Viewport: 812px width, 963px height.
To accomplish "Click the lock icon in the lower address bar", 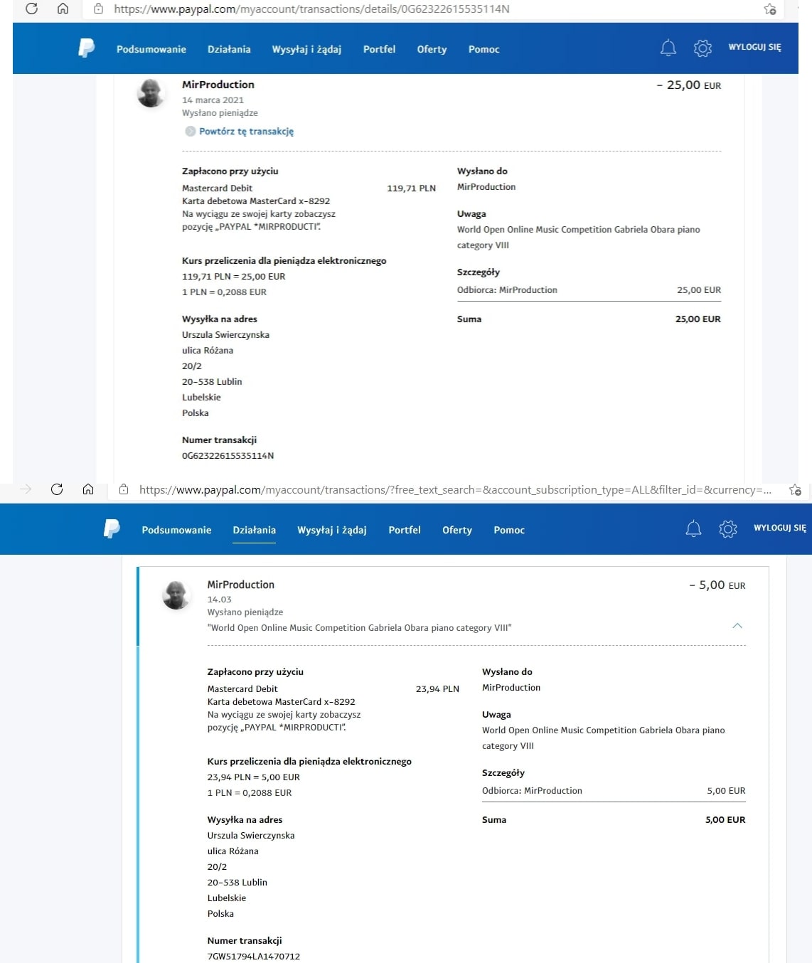I will coord(124,489).
